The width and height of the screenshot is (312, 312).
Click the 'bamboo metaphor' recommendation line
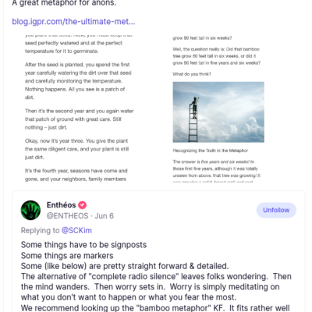pyautogui.click(x=155, y=308)
